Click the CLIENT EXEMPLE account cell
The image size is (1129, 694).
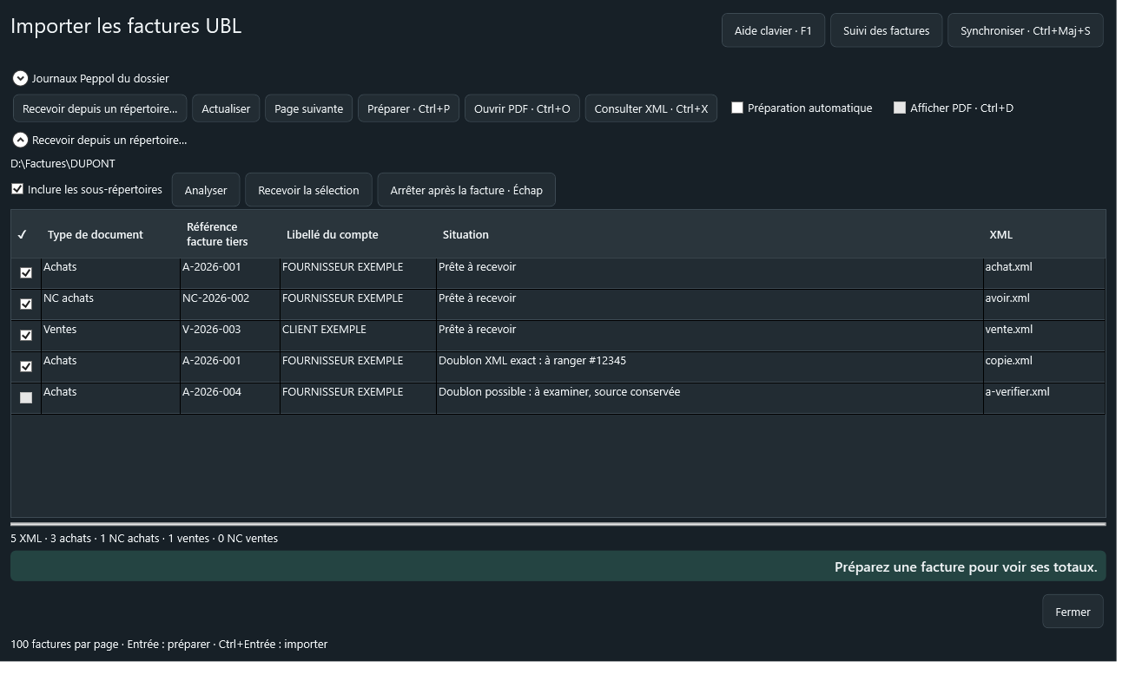pos(358,336)
